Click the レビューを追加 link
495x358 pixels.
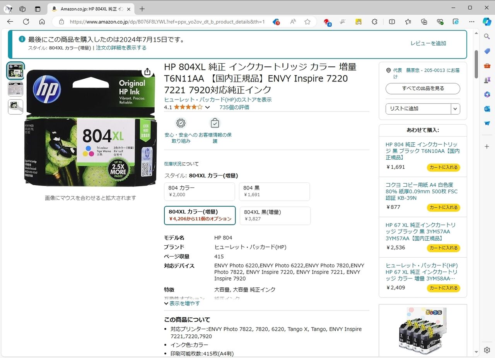coord(428,43)
